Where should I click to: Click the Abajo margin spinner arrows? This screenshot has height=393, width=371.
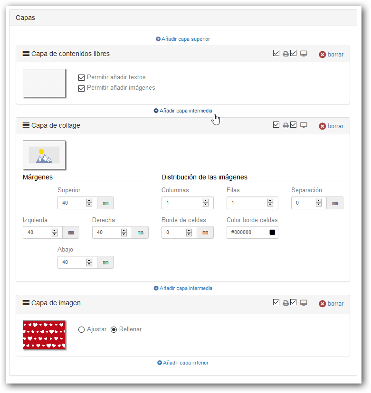89,262
